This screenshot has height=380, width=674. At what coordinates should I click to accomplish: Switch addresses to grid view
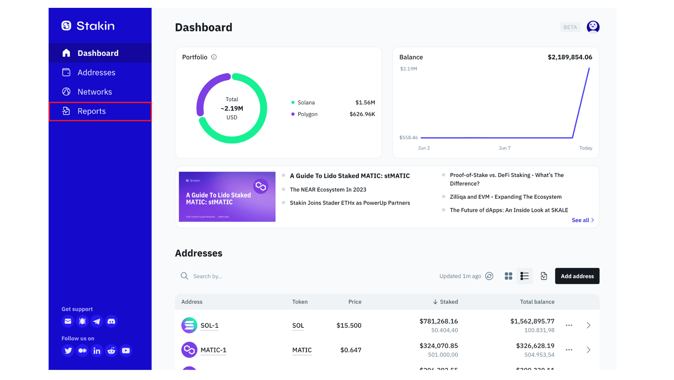(508, 276)
